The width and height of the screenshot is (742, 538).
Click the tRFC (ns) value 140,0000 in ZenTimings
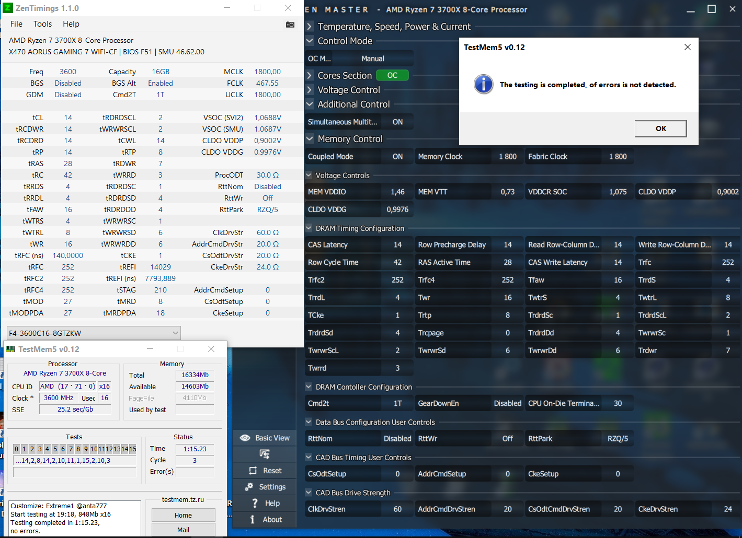[x=68, y=255]
